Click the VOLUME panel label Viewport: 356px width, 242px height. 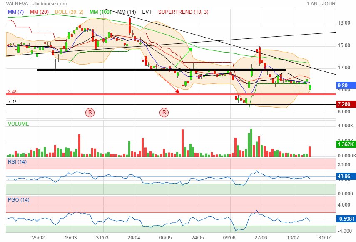tap(18, 124)
